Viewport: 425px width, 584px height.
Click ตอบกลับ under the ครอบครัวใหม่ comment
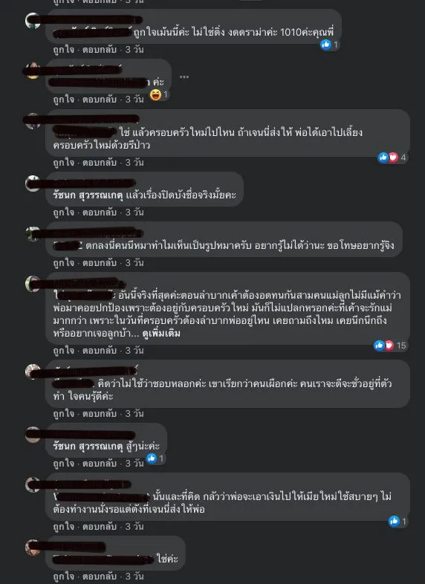tap(100, 163)
